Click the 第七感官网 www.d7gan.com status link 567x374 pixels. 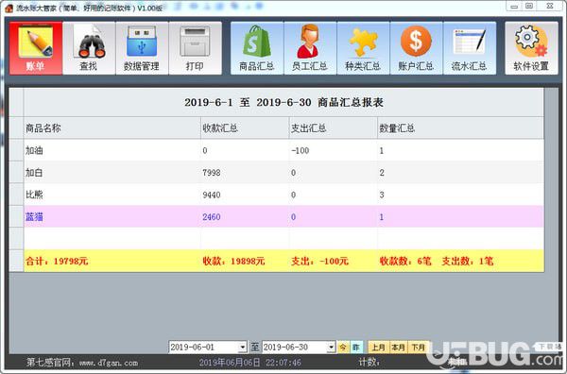click(82, 363)
